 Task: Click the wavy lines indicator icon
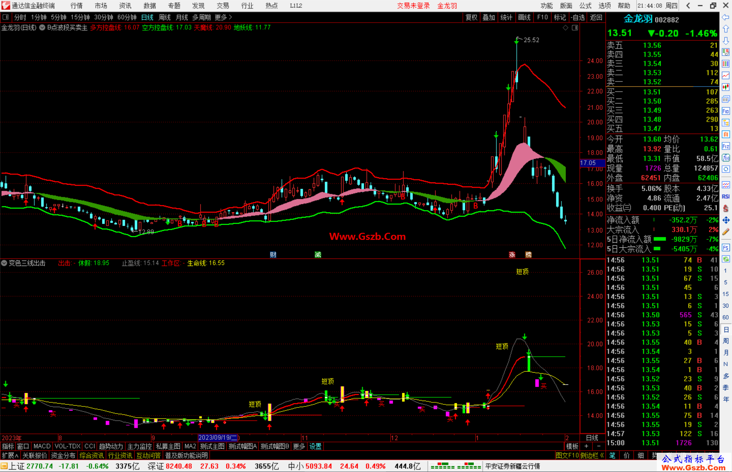[726, 185]
